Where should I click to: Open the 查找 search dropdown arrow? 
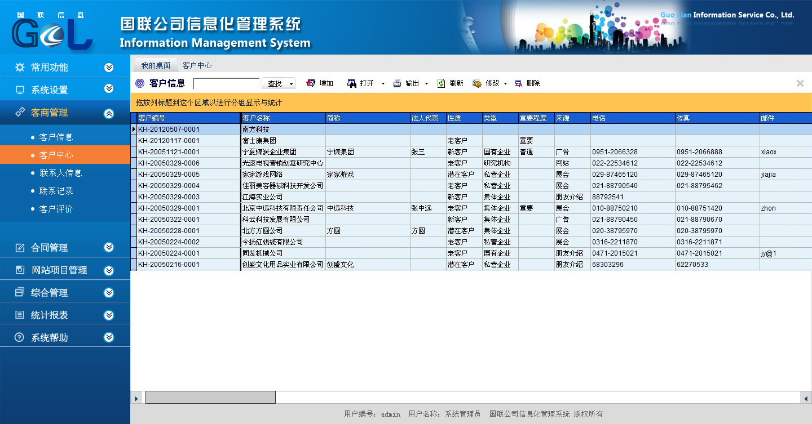pyautogui.click(x=291, y=84)
